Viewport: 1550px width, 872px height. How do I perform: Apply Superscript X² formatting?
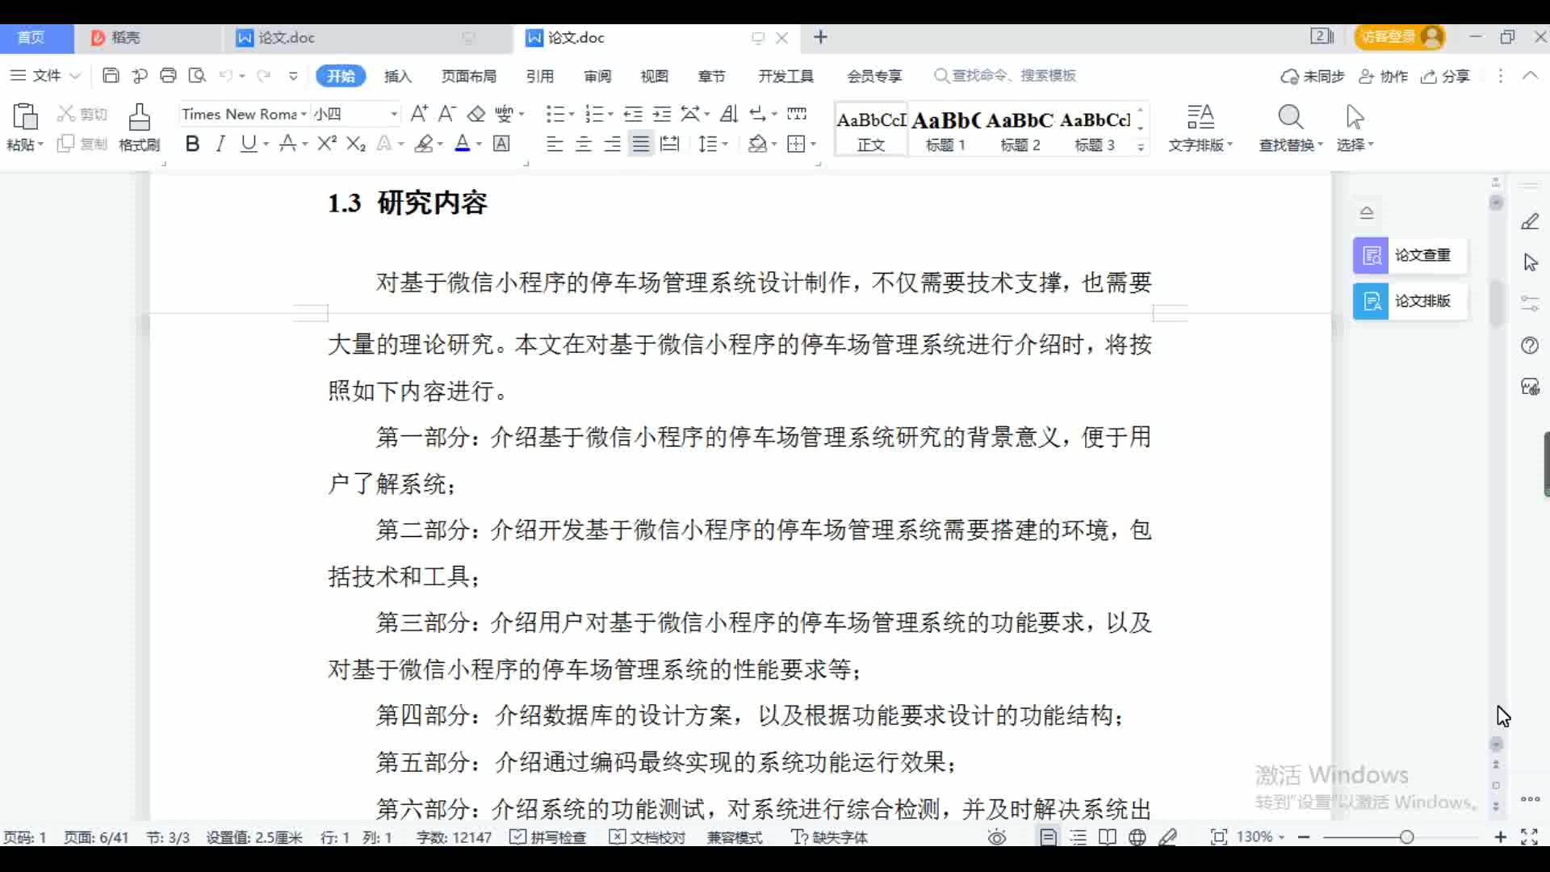[326, 144]
